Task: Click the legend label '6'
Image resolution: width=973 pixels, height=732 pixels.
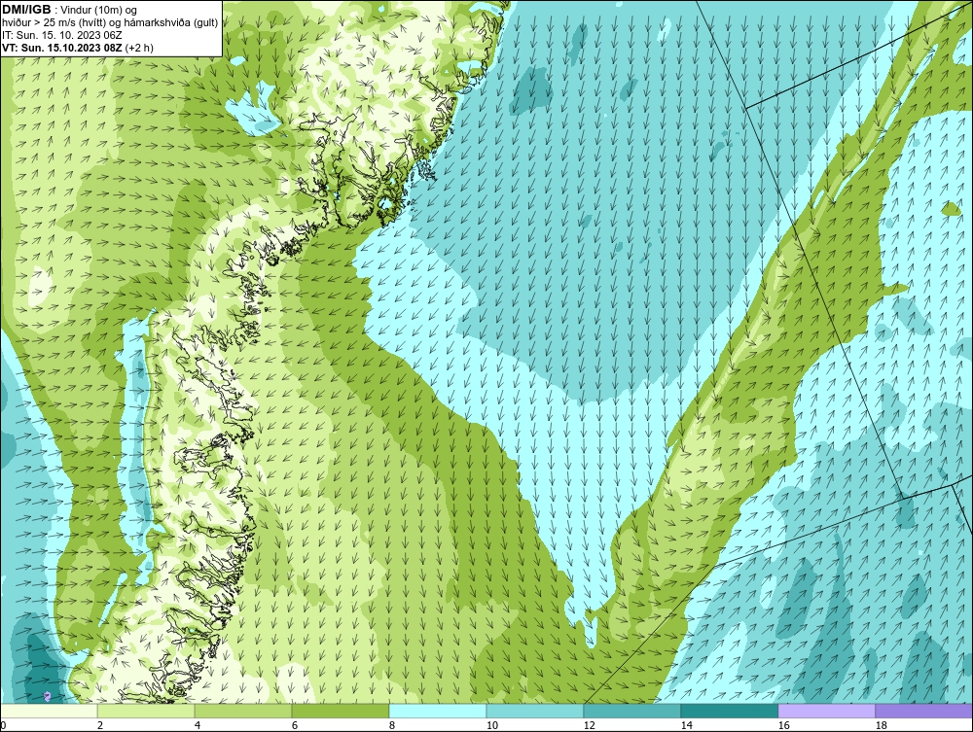Action: 294,726
